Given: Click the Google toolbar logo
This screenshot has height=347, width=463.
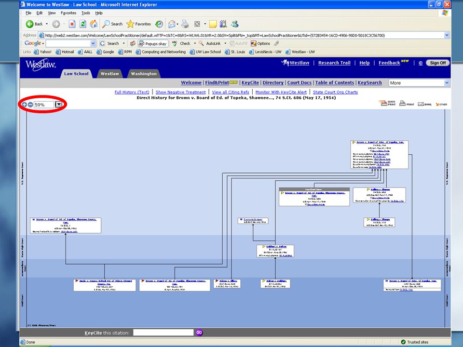Looking at the screenshot, I should tap(33, 43).
